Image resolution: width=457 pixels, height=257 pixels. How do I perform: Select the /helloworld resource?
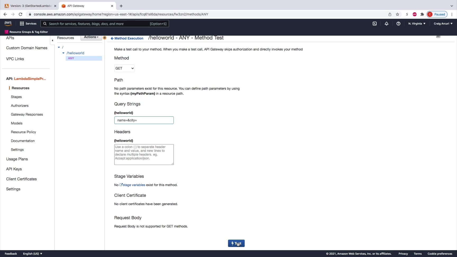tap(75, 53)
